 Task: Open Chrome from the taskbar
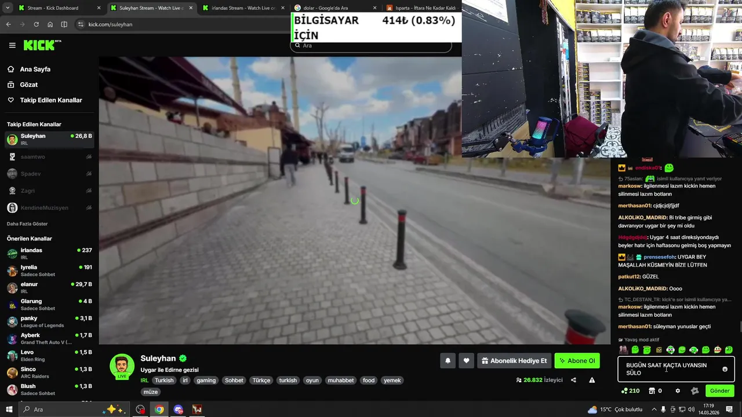click(159, 409)
